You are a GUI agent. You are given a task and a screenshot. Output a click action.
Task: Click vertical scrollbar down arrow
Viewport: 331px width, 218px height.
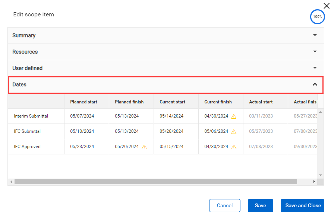(320, 175)
